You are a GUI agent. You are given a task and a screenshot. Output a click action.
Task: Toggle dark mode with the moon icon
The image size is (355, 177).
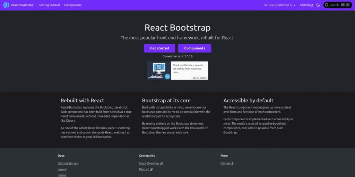click(x=318, y=5)
